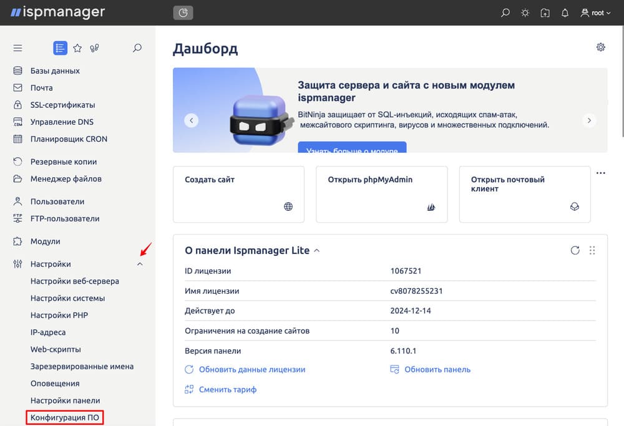Viewport: 624px width, 426px height.
Task: Open Настройки веб-сервера
Action: pos(75,281)
